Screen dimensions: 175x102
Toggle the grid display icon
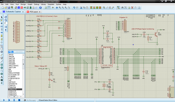point(49,7)
